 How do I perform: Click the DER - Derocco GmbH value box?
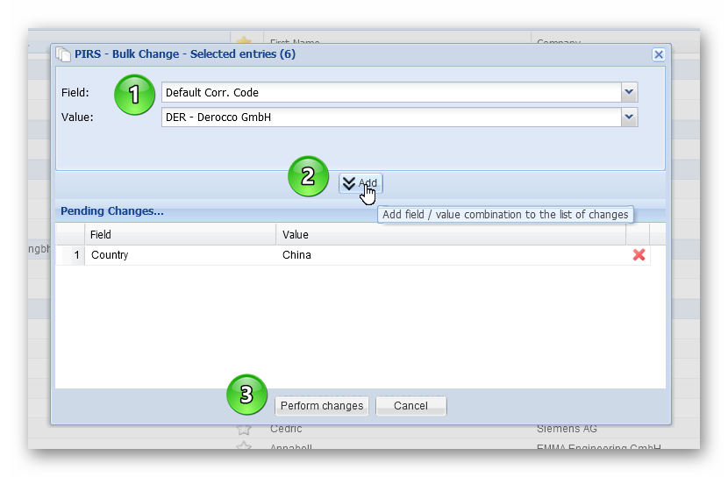coord(390,117)
